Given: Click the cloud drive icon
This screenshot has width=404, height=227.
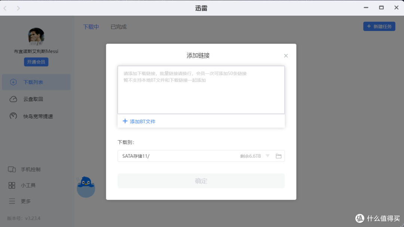Looking at the screenshot, I should pyautogui.click(x=13, y=99).
